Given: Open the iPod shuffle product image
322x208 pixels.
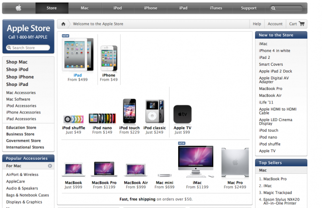Looking at the screenshot, I should [73, 119].
